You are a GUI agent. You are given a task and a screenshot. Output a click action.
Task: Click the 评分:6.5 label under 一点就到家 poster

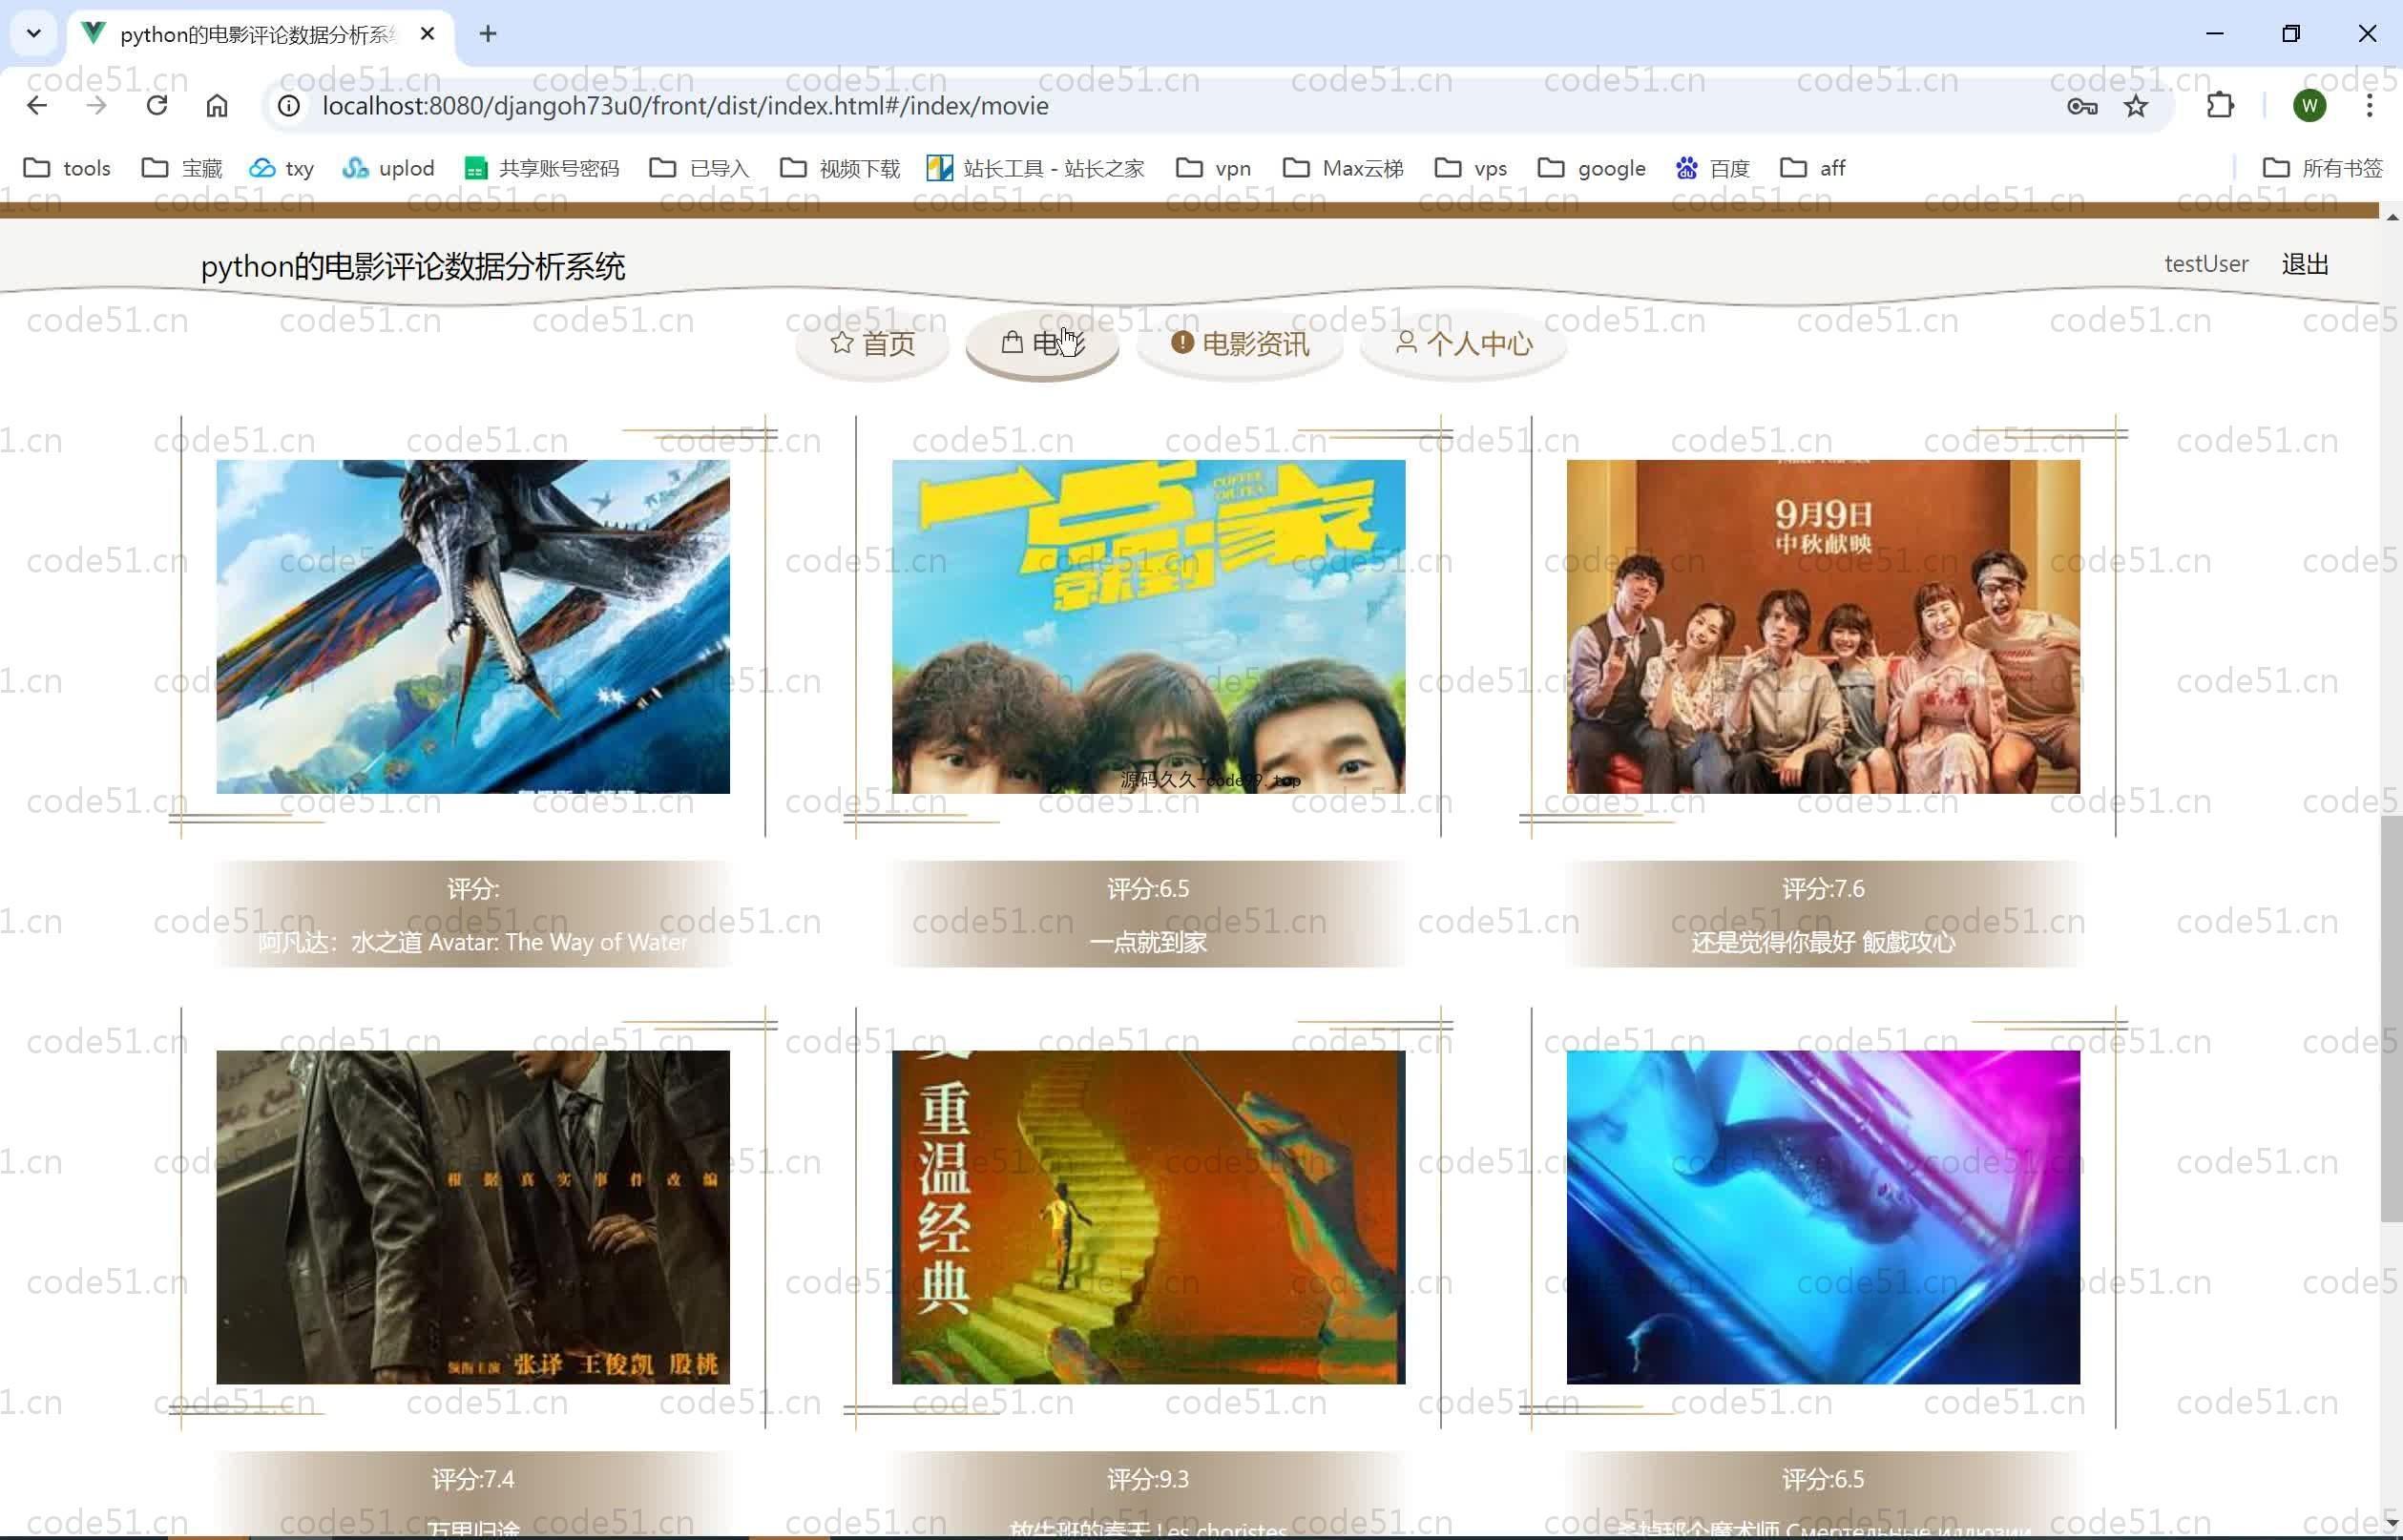point(1148,888)
